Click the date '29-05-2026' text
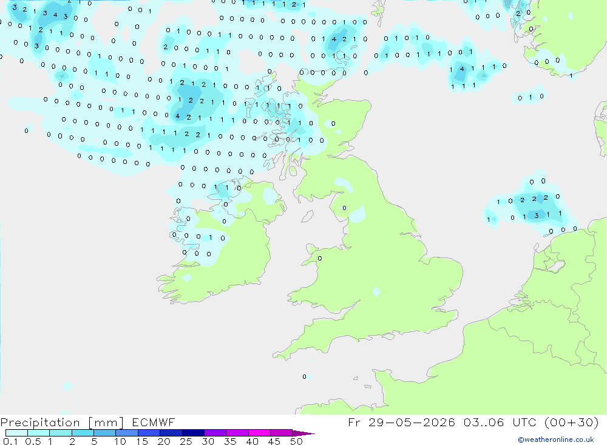The image size is (607, 445). coord(412,422)
